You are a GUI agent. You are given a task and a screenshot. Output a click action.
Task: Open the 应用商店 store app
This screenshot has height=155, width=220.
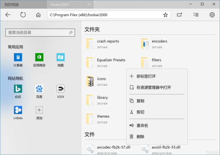point(39,60)
